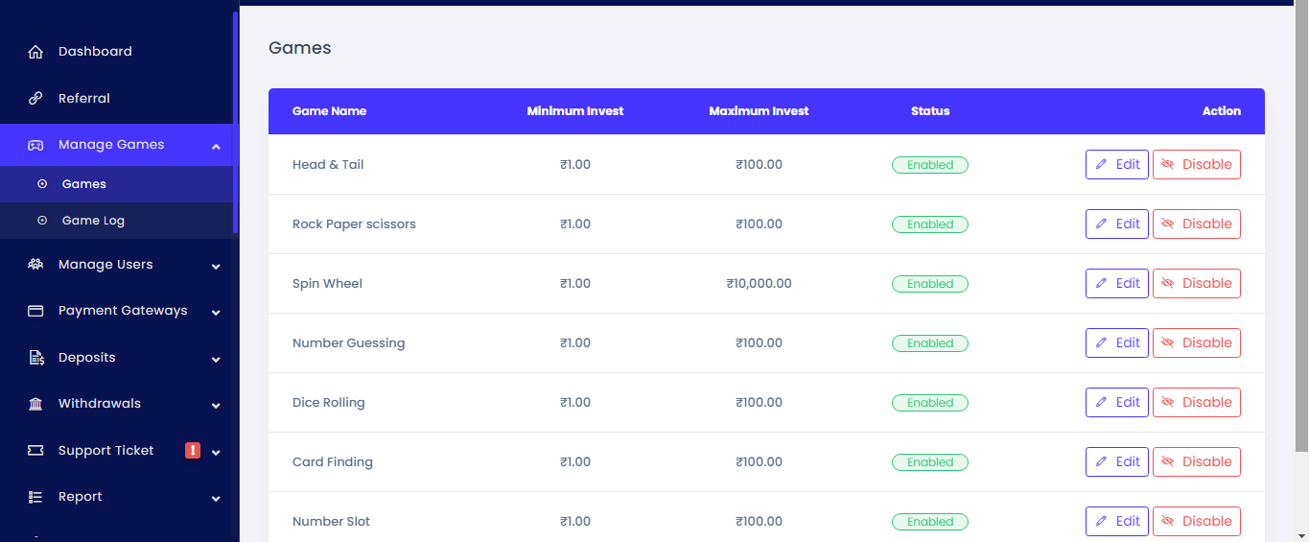The image size is (1309, 542).
Task: Disable the Dice Rolling game
Action: click(1196, 403)
